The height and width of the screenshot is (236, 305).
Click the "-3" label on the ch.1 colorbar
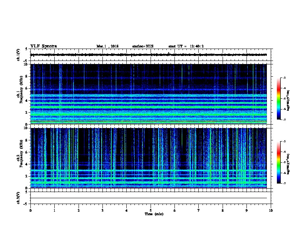284,78
